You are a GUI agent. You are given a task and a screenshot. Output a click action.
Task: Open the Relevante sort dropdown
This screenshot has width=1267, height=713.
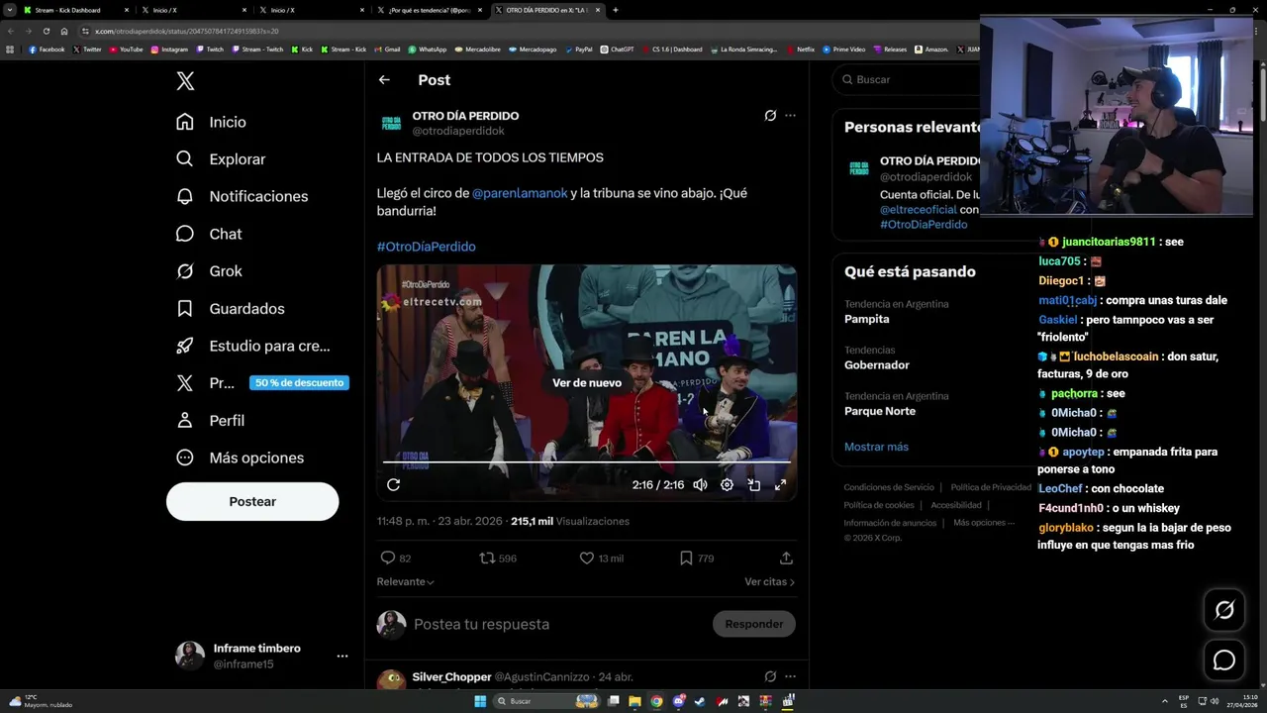(405, 582)
